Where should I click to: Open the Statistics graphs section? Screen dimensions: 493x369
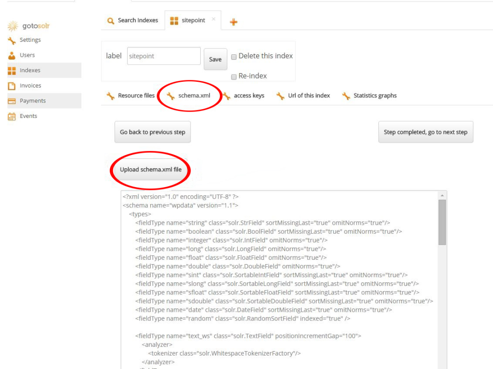375,96
